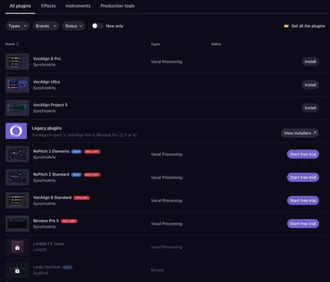330x282 pixels.
Task: Click the crown icon beside Get all the plugins
Action: tap(286, 26)
